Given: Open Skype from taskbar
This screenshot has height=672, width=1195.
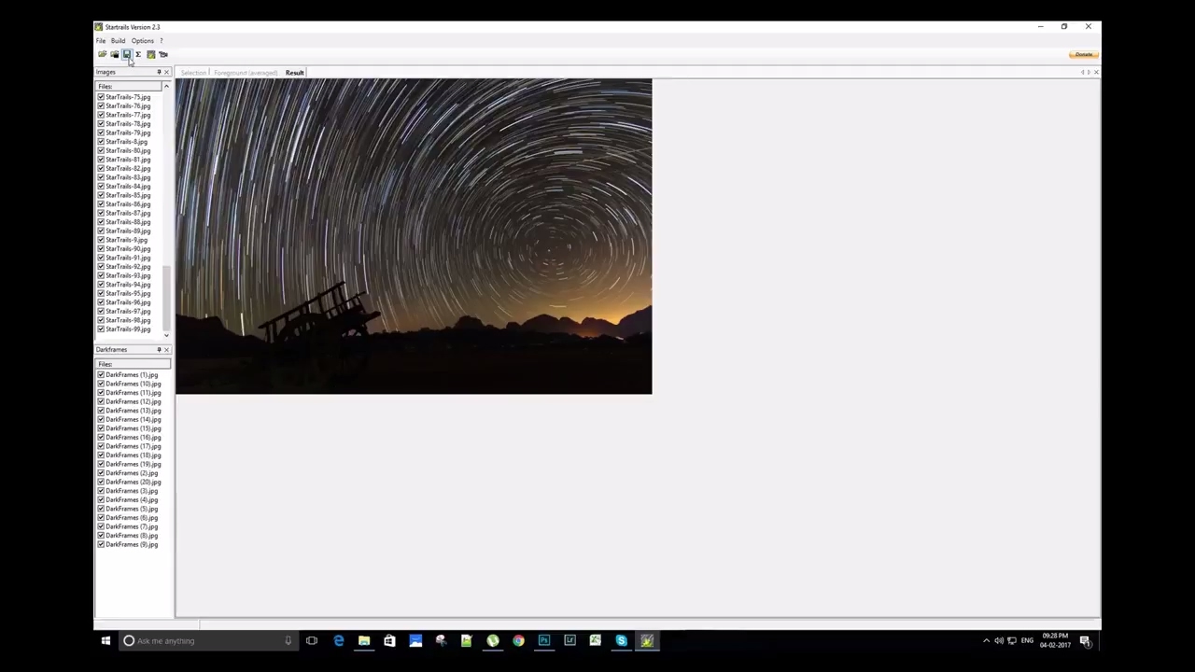Looking at the screenshot, I should coord(621,641).
